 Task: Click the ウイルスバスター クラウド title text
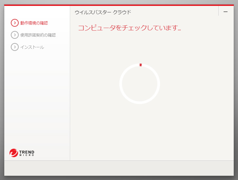[x=103, y=12]
